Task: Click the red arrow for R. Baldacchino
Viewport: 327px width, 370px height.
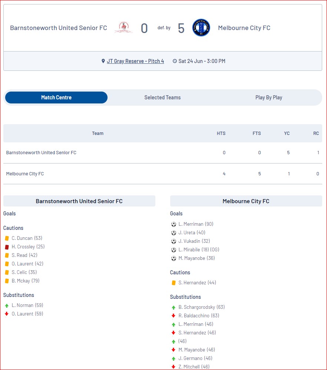Action: click(x=174, y=316)
